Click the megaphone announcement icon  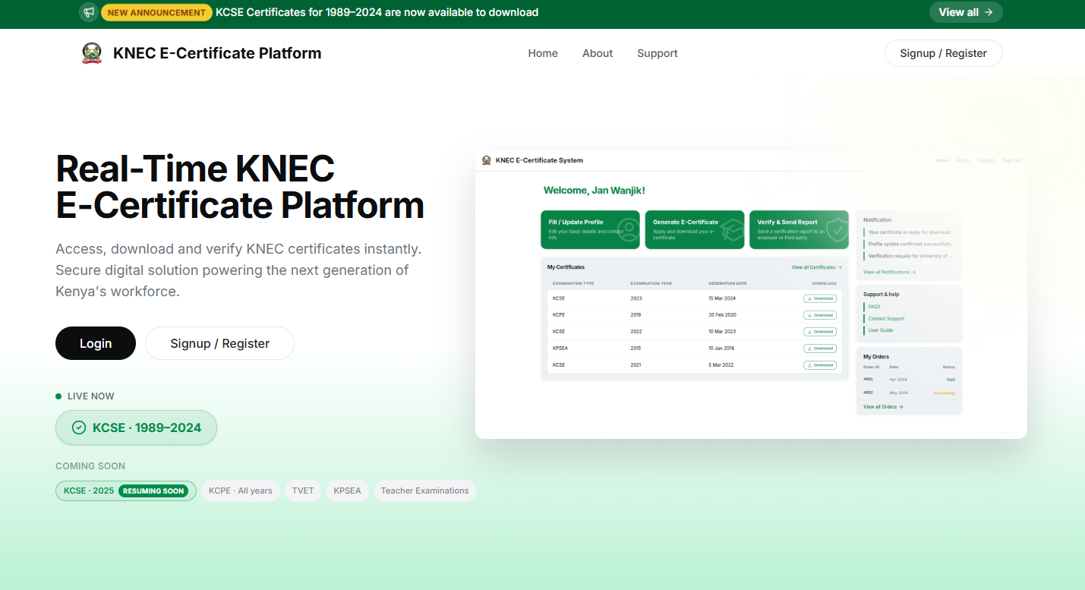pyautogui.click(x=89, y=12)
